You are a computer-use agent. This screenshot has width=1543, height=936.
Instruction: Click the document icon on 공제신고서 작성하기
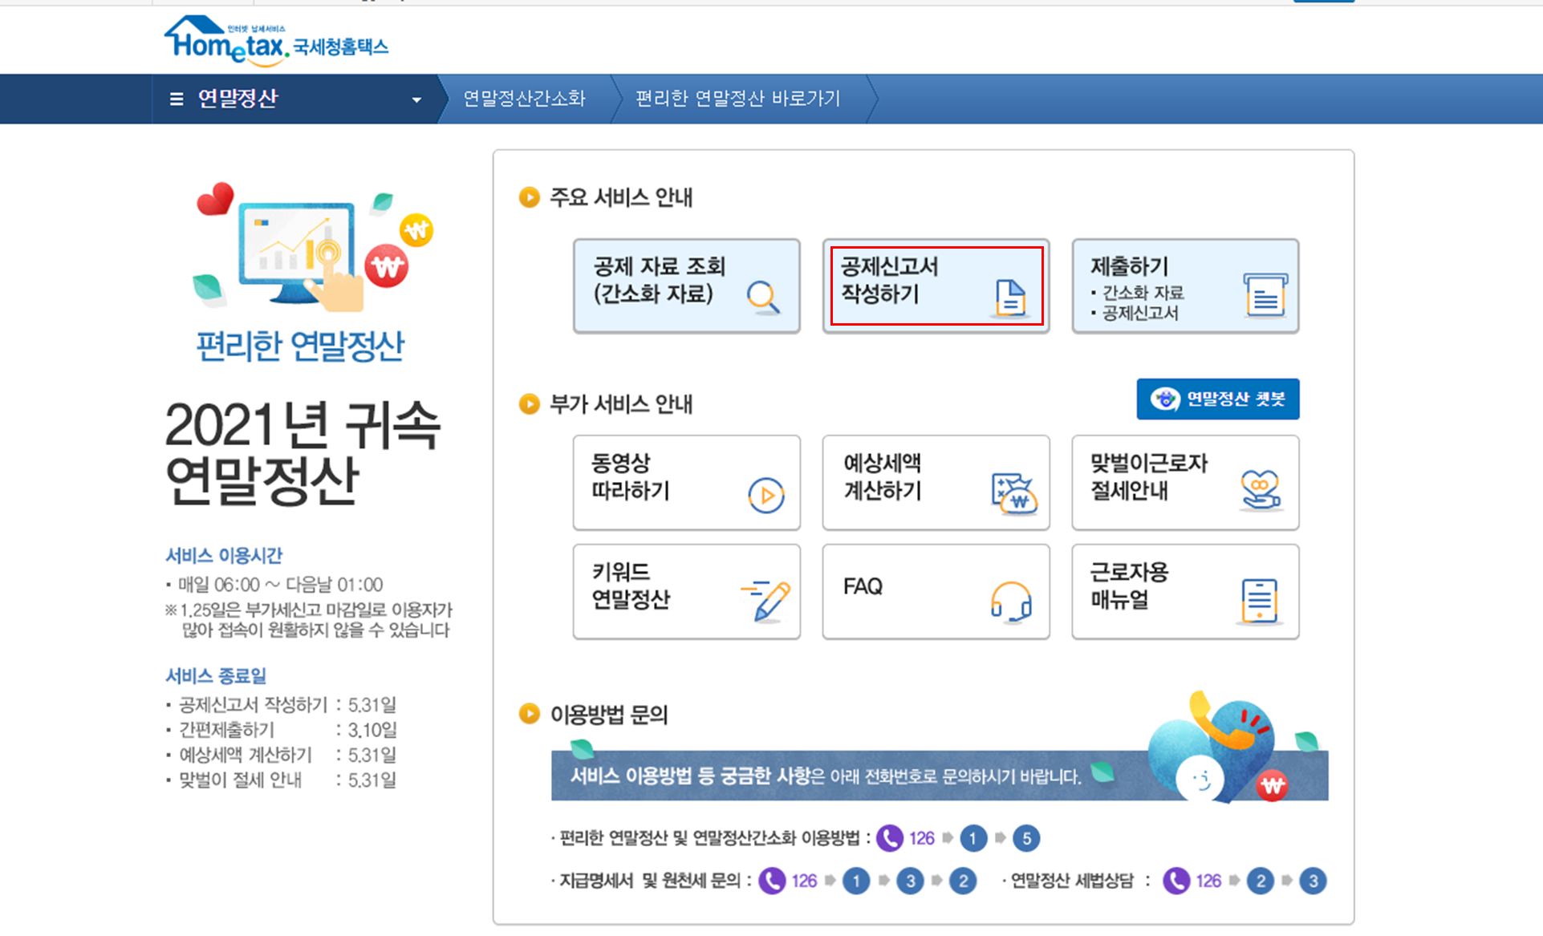[1010, 298]
